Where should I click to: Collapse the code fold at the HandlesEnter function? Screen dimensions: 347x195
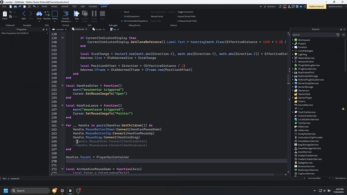[62, 85]
